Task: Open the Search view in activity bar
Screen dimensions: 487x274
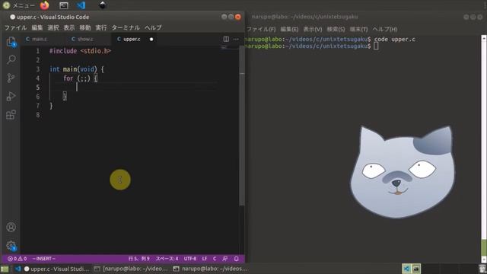Action: (x=11, y=59)
